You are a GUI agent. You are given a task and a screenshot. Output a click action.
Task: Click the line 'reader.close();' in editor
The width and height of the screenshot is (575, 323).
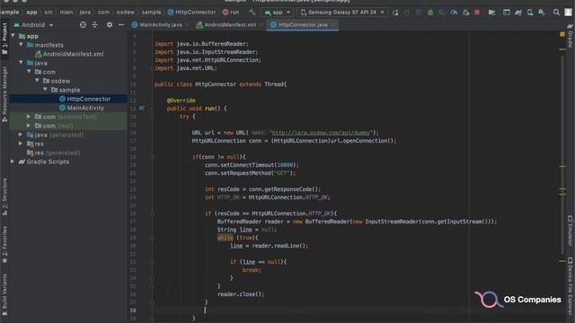click(x=241, y=294)
